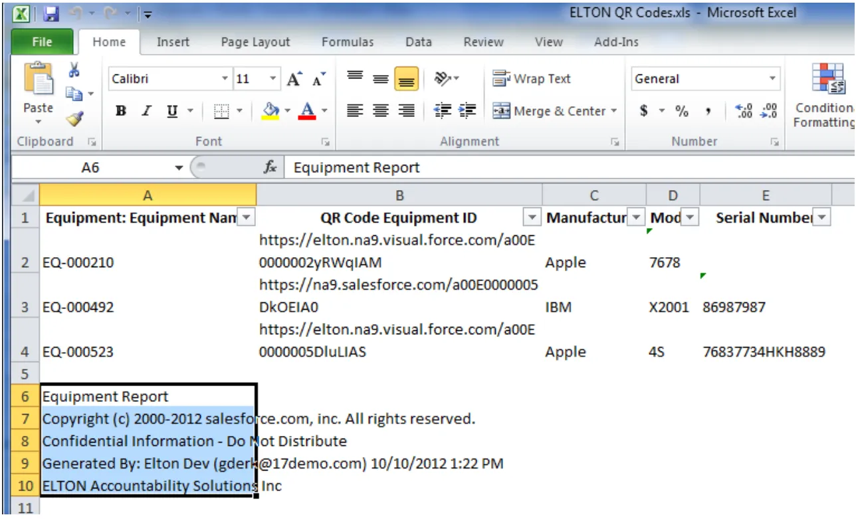Viewport: 856px width, 519px height.
Task: Switch to the Add-Ins tab
Action: 615,42
